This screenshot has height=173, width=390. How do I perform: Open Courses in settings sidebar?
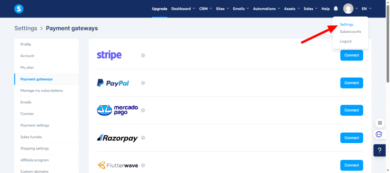[x=46, y=114]
